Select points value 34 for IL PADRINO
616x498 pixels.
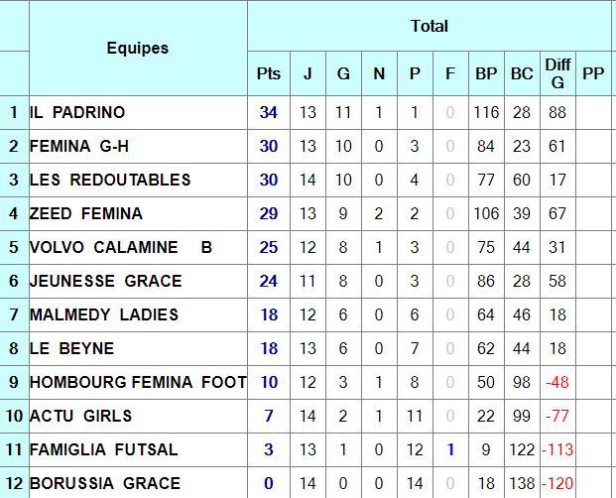(x=269, y=112)
